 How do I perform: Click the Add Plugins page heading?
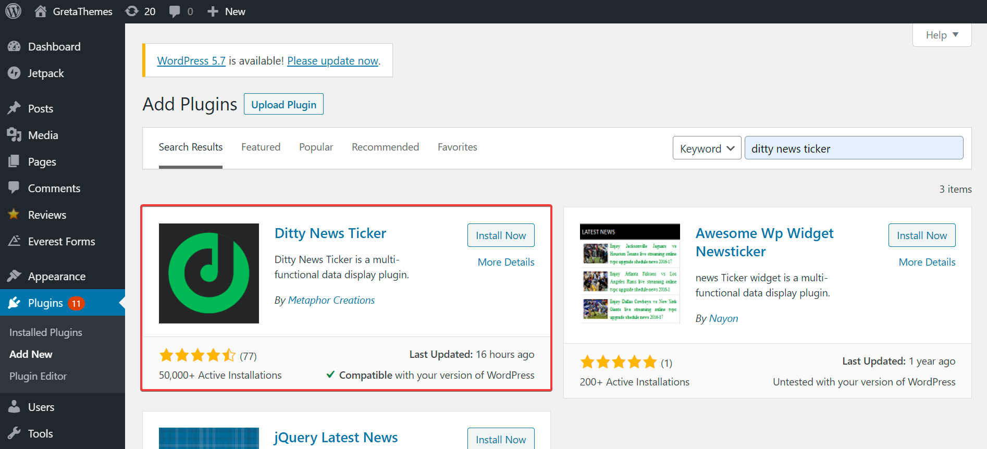190,104
